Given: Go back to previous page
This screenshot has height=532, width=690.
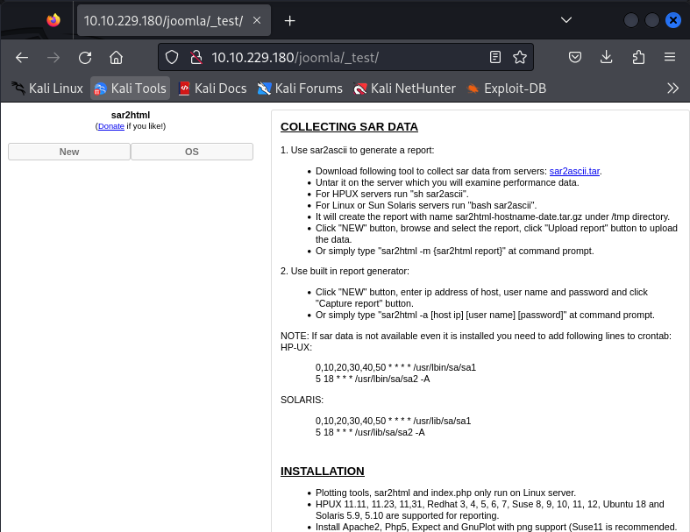Looking at the screenshot, I should point(22,57).
